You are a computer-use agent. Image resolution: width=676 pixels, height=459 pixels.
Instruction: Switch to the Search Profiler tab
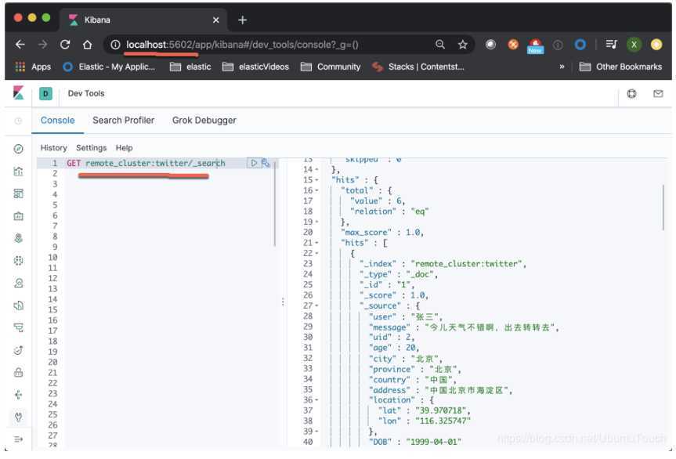(x=123, y=121)
